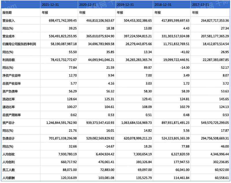Viewport: 231px width, 183px height.
Task: Click average salary 135,525.79
Action: [144, 178]
